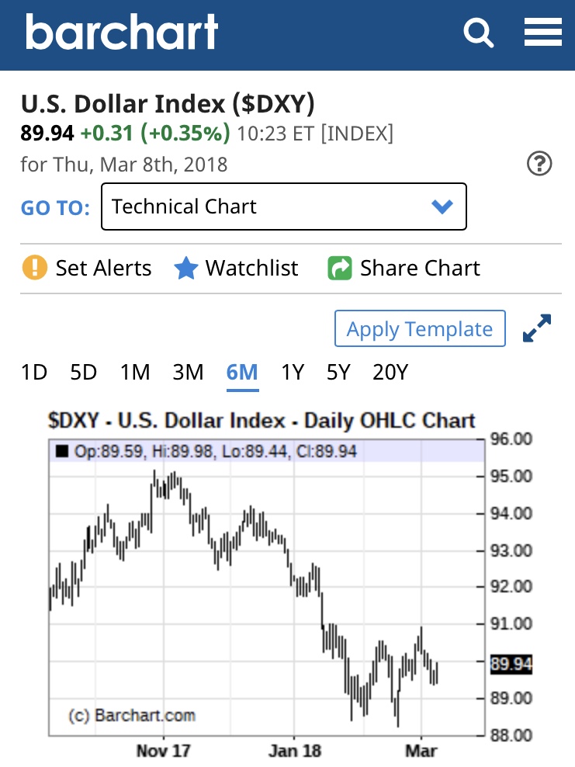Click the Share Chart link text
This screenshot has width=575, height=767.
pyautogui.click(x=420, y=269)
